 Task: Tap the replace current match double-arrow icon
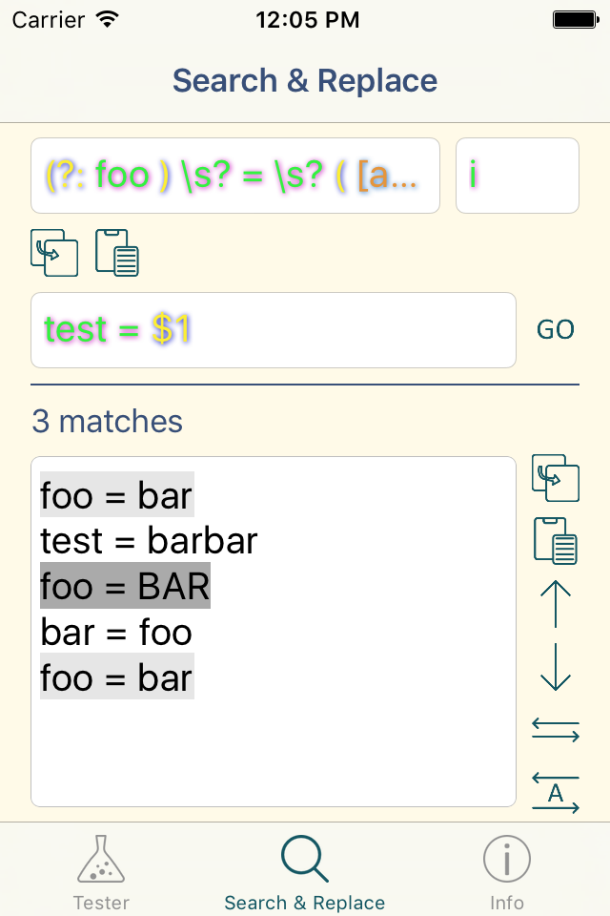tap(556, 731)
